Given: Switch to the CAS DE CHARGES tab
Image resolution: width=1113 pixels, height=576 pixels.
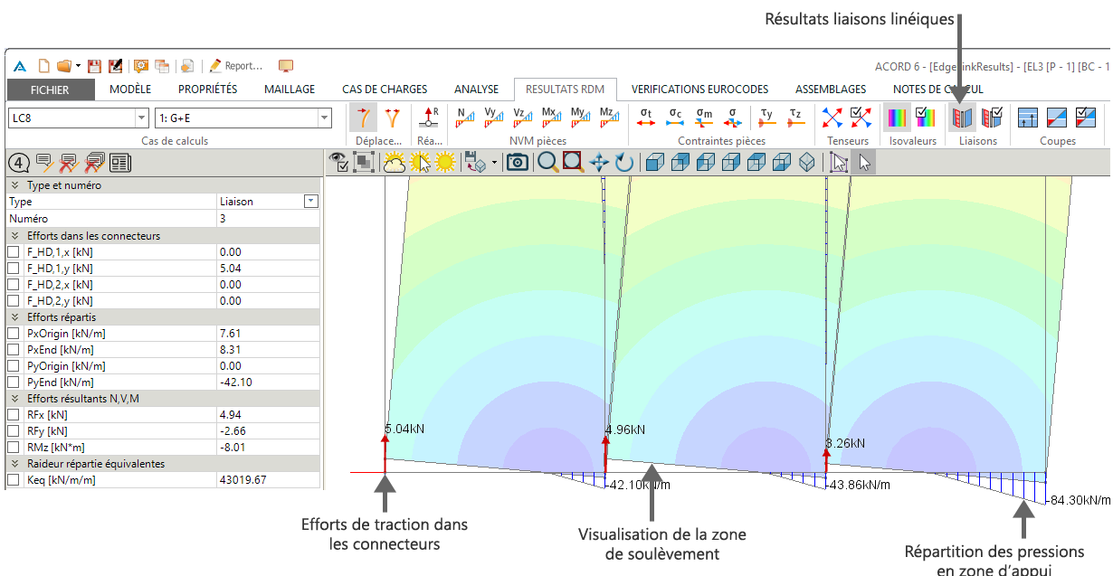Looking at the screenshot, I should coord(385,90).
